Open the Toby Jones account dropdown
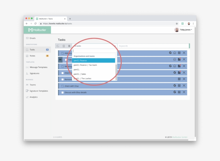 tap(184, 30)
